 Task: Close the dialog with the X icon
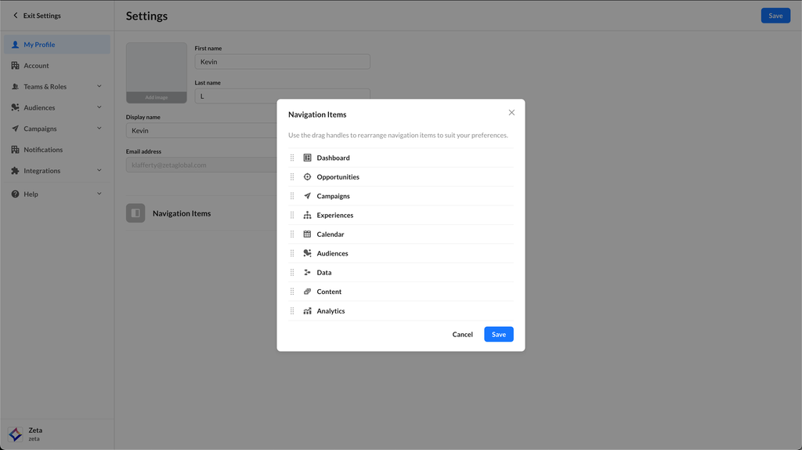pyautogui.click(x=511, y=113)
